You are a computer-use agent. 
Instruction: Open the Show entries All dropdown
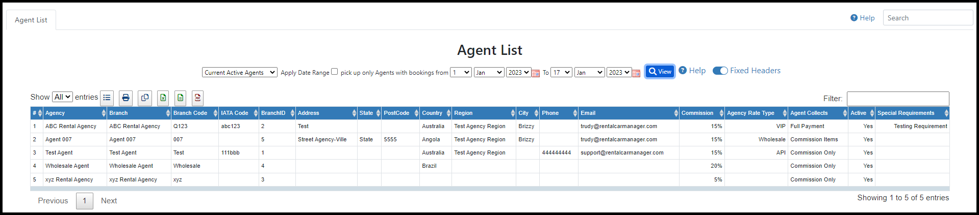click(x=62, y=97)
